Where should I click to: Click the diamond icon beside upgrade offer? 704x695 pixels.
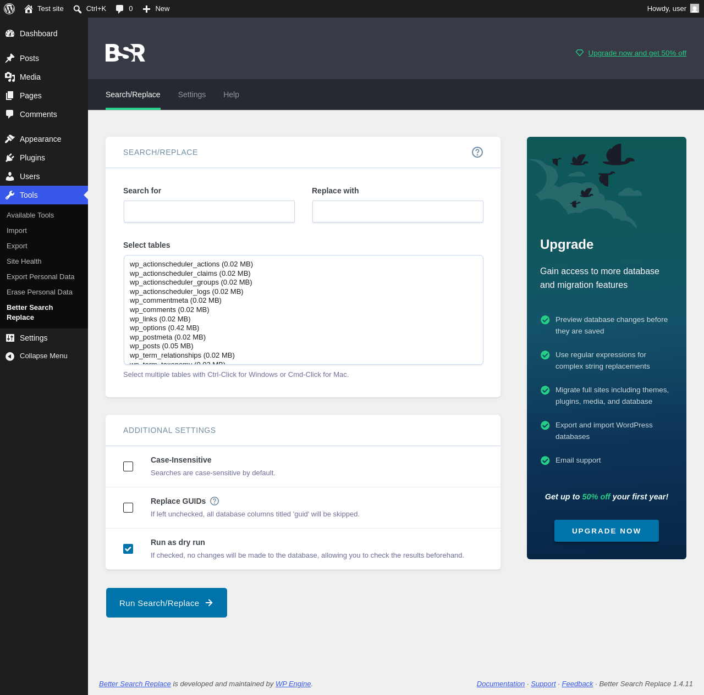[x=580, y=53]
